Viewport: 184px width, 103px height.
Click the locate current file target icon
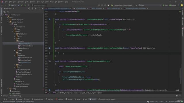pyautogui.click(x=29, y=9)
